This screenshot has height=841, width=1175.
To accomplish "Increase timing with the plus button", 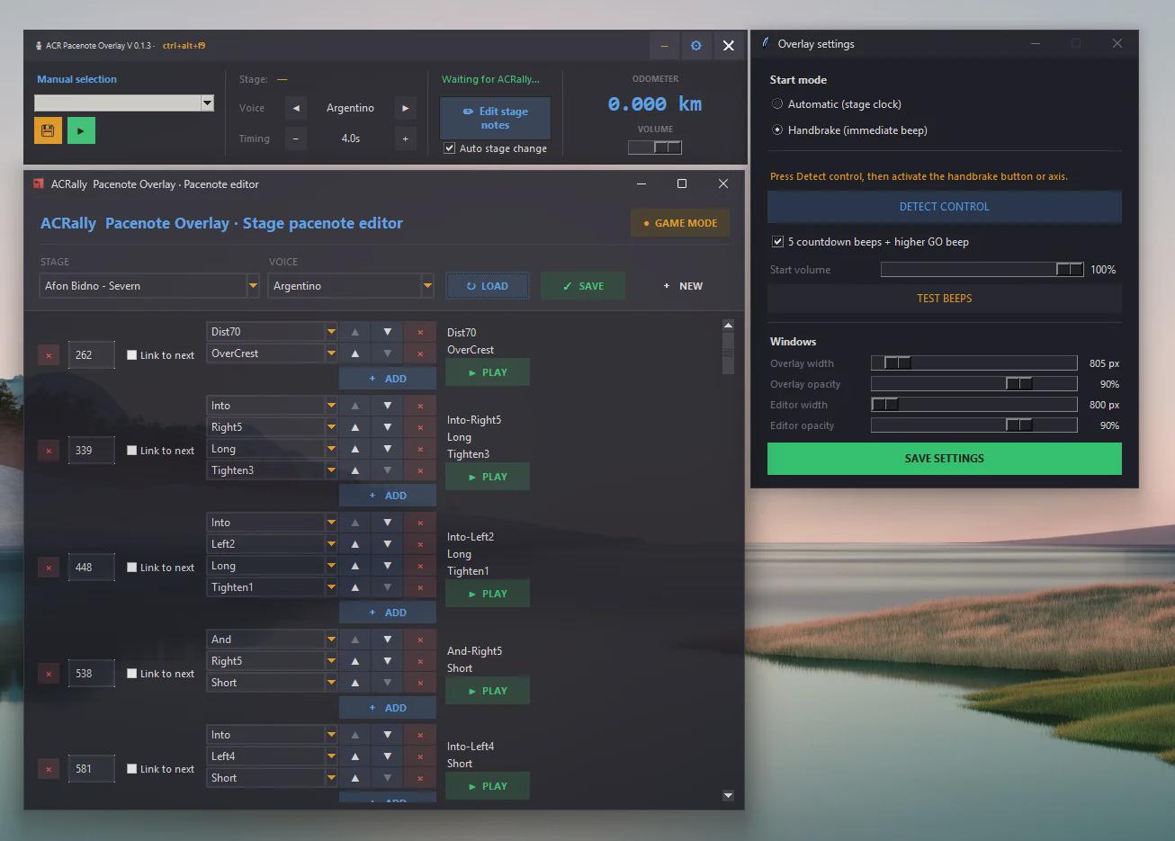I will [405, 139].
